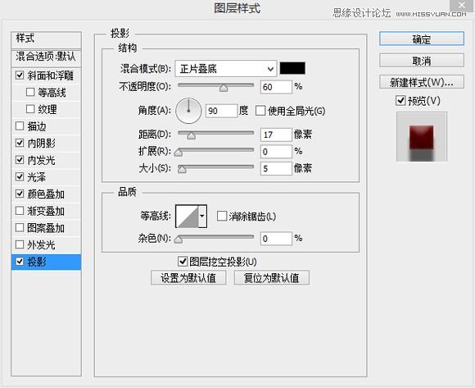Click the 不透明度 value field showing 60
The height and width of the screenshot is (388, 475).
pyautogui.click(x=276, y=87)
